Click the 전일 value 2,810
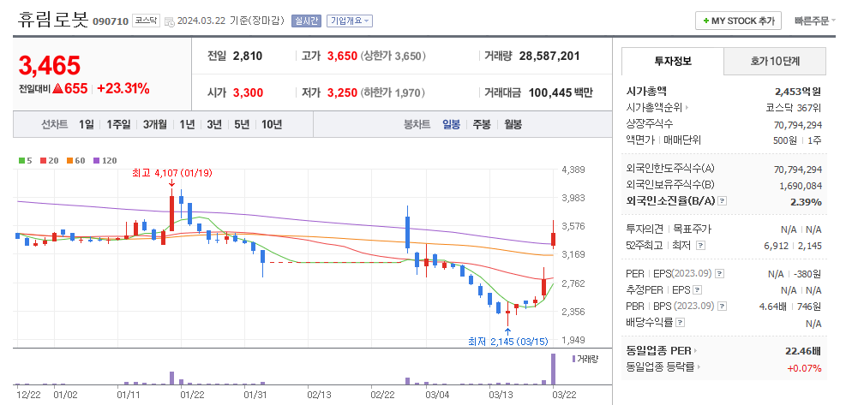The width and height of the screenshot is (852, 405). click(247, 56)
